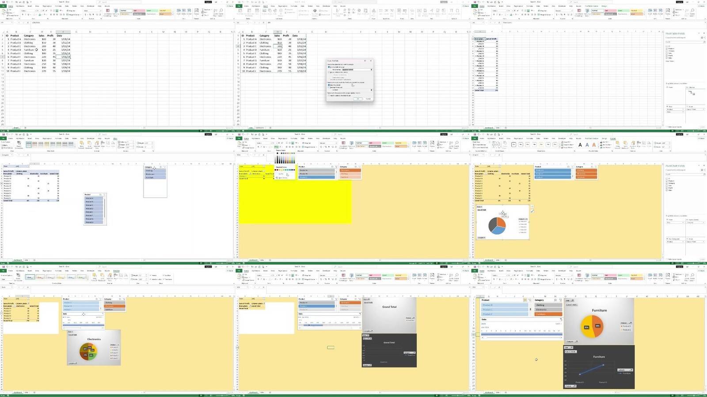Add a new sheet beside the Sheet1 tab

click(x=25, y=128)
